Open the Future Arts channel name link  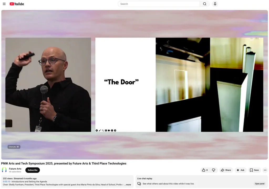[x=15, y=169]
